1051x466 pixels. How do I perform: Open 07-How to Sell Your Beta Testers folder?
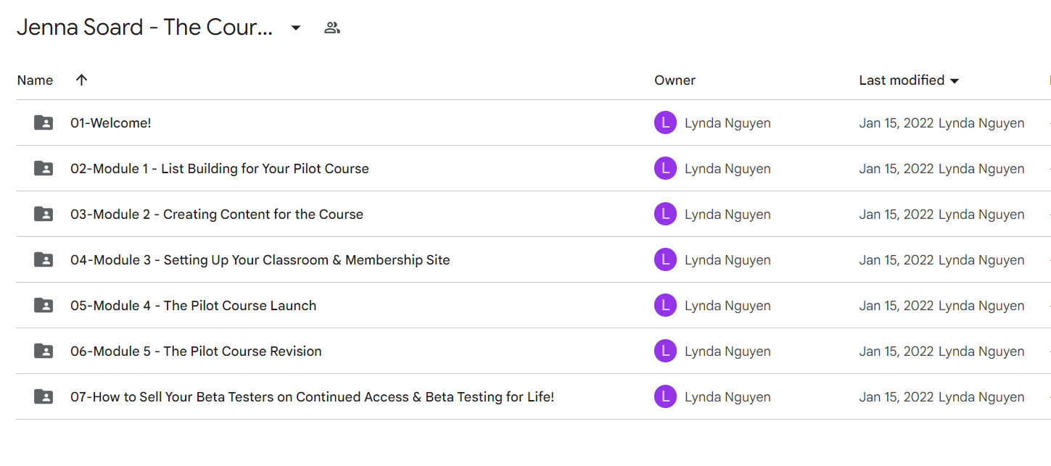[313, 396]
